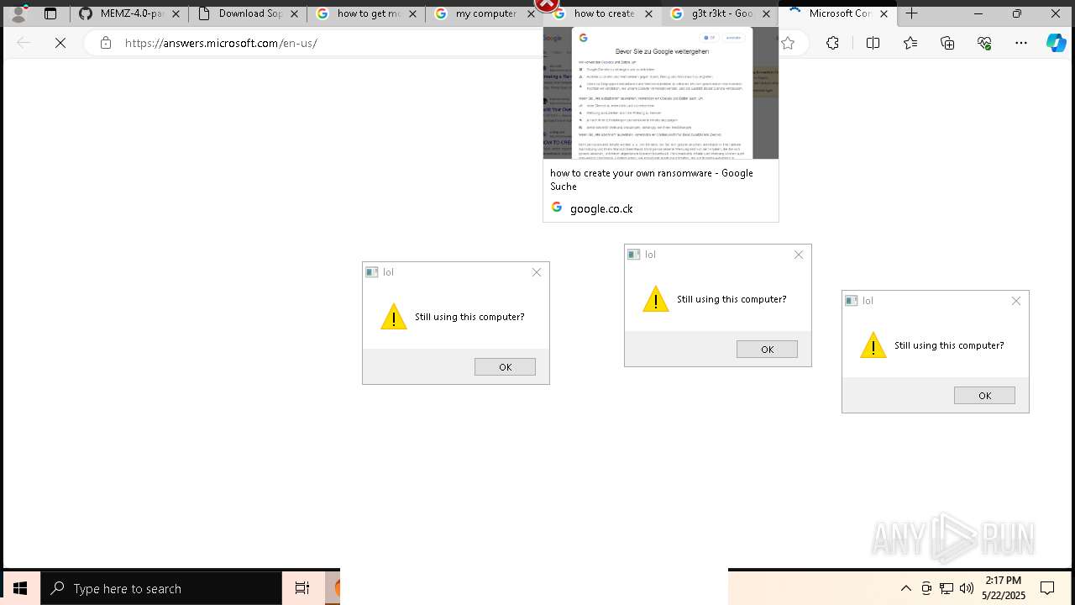Open Edge Settings and more menu
Screen dimensions: 1075x605
[x=1021, y=43]
